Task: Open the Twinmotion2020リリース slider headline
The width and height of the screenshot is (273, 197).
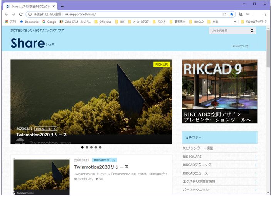Action: click(42, 135)
